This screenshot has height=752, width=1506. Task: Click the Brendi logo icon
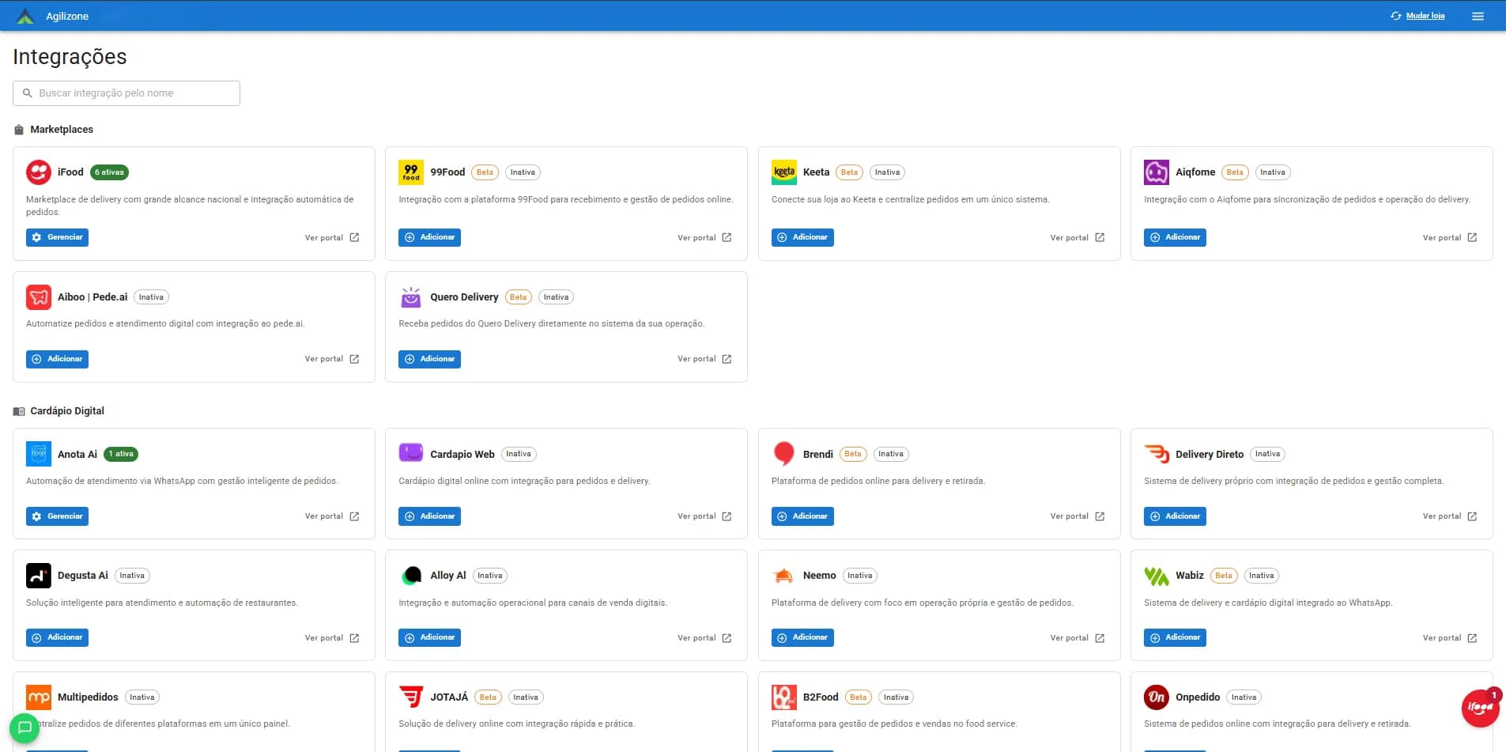(784, 453)
